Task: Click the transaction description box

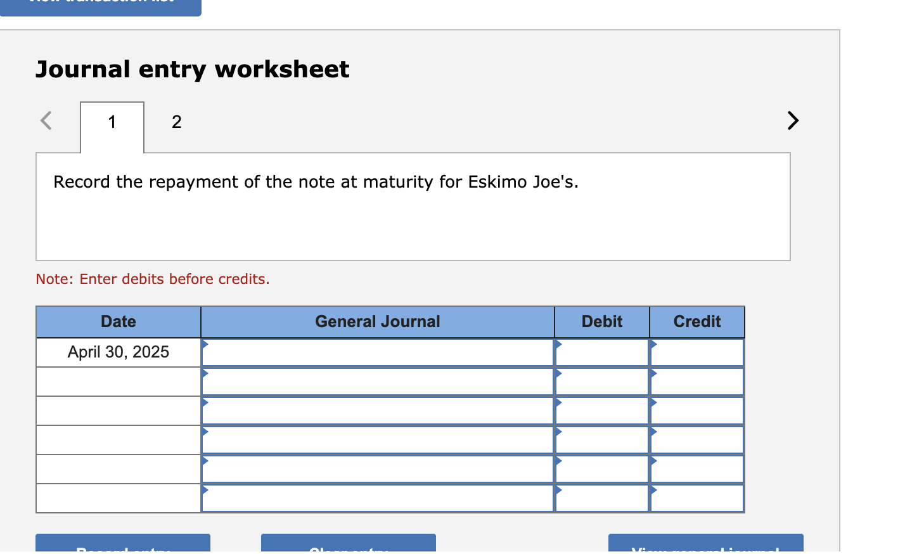Action: (413, 206)
